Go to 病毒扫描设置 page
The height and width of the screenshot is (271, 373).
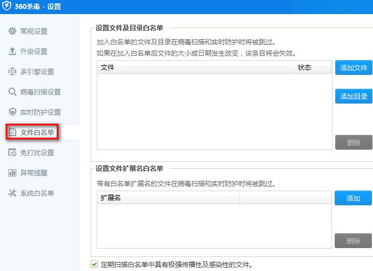(40, 92)
